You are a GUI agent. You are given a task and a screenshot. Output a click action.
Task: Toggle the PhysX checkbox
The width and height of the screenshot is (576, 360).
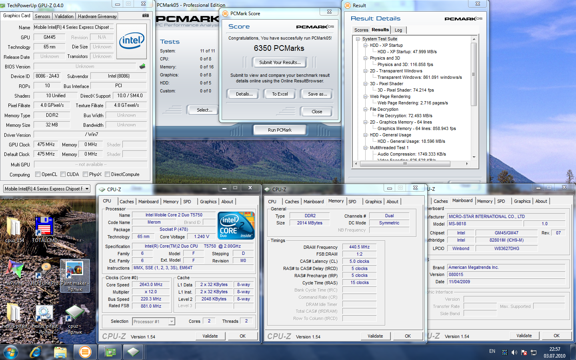(x=85, y=174)
